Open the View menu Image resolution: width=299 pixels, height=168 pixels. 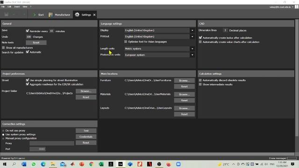coord(25,7)
